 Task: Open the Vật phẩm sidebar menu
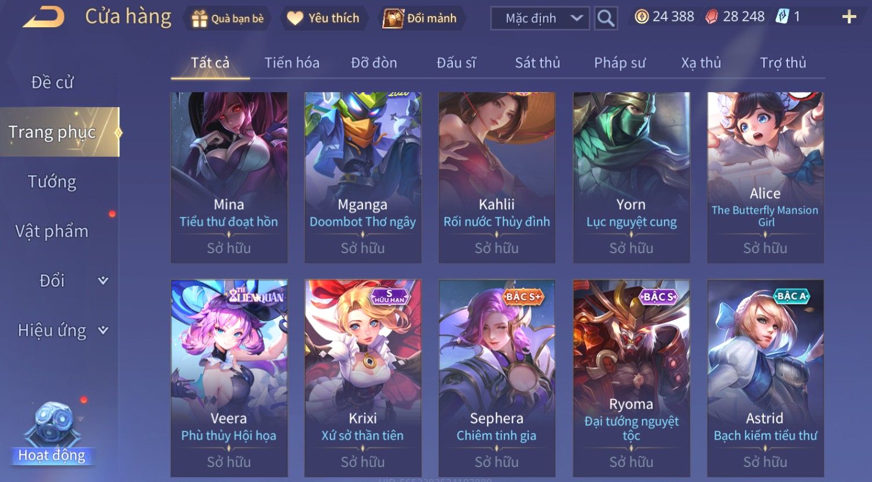(x=52, y=231)
